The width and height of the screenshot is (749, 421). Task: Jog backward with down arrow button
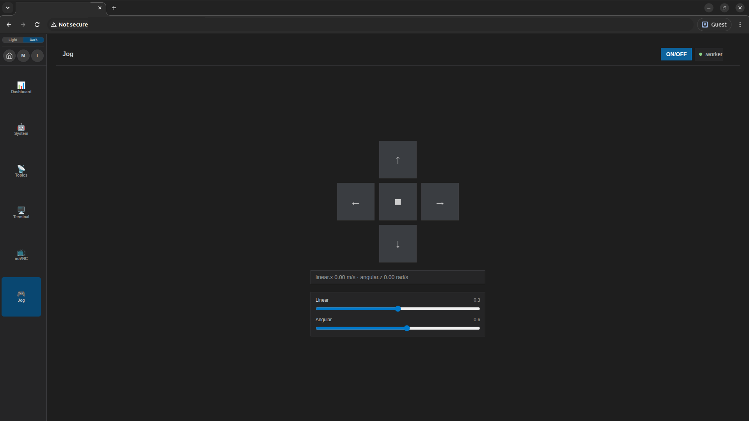pos(398,244)
